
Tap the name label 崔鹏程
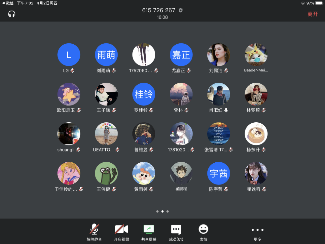181,189
